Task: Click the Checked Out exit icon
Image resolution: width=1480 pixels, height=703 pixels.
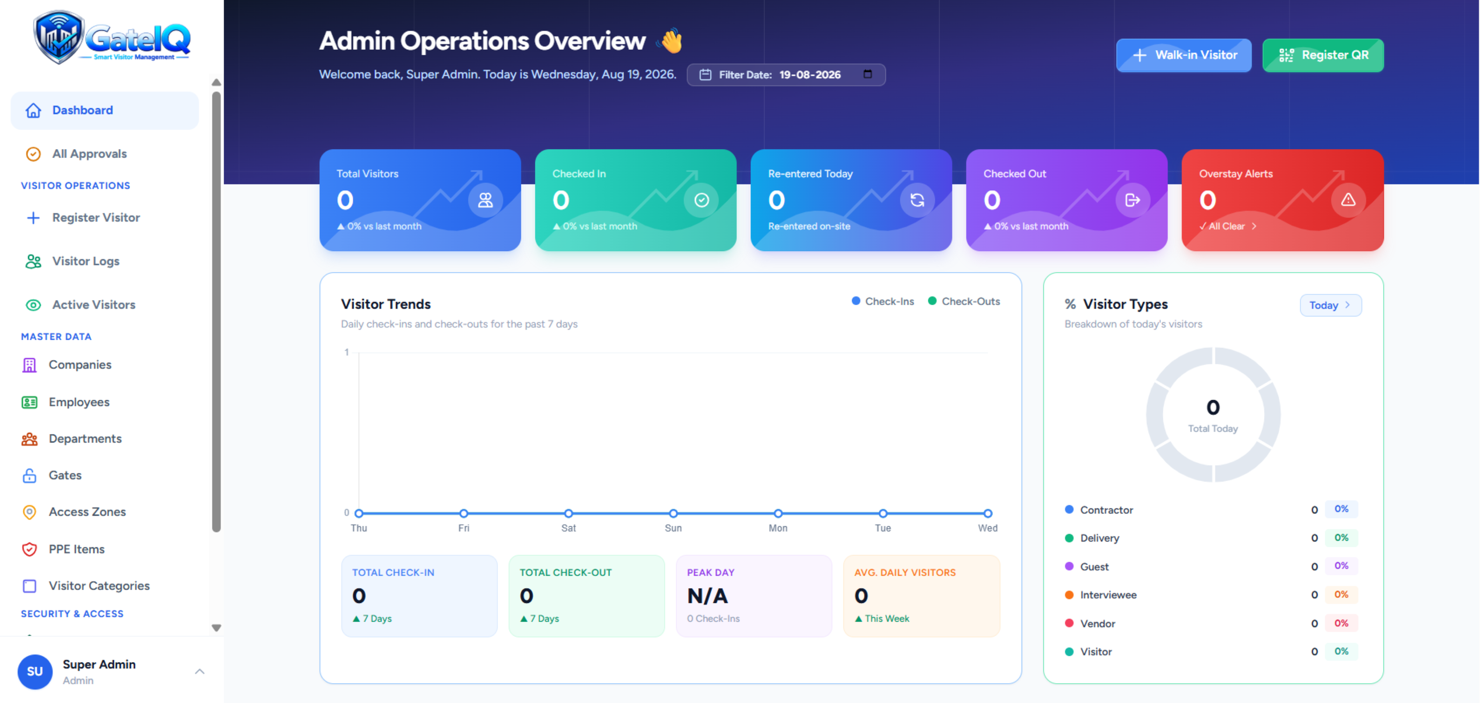Action: [x=1132, y=200]
